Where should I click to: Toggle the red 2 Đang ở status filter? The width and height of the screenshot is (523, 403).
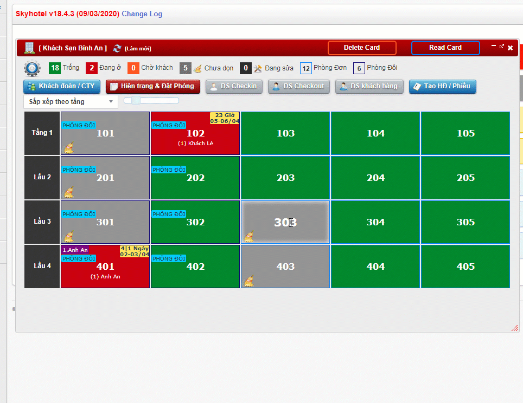pos(92,68)
